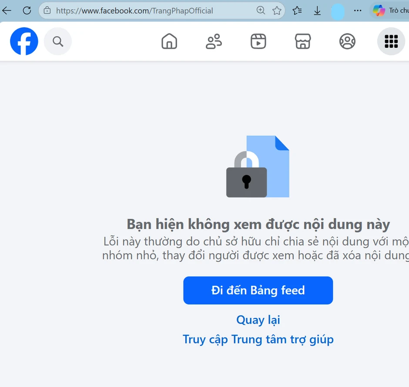Select the Friends icon in the navbar
The image size is (409, 387).
pyautogui.click(x=214, y=41)
